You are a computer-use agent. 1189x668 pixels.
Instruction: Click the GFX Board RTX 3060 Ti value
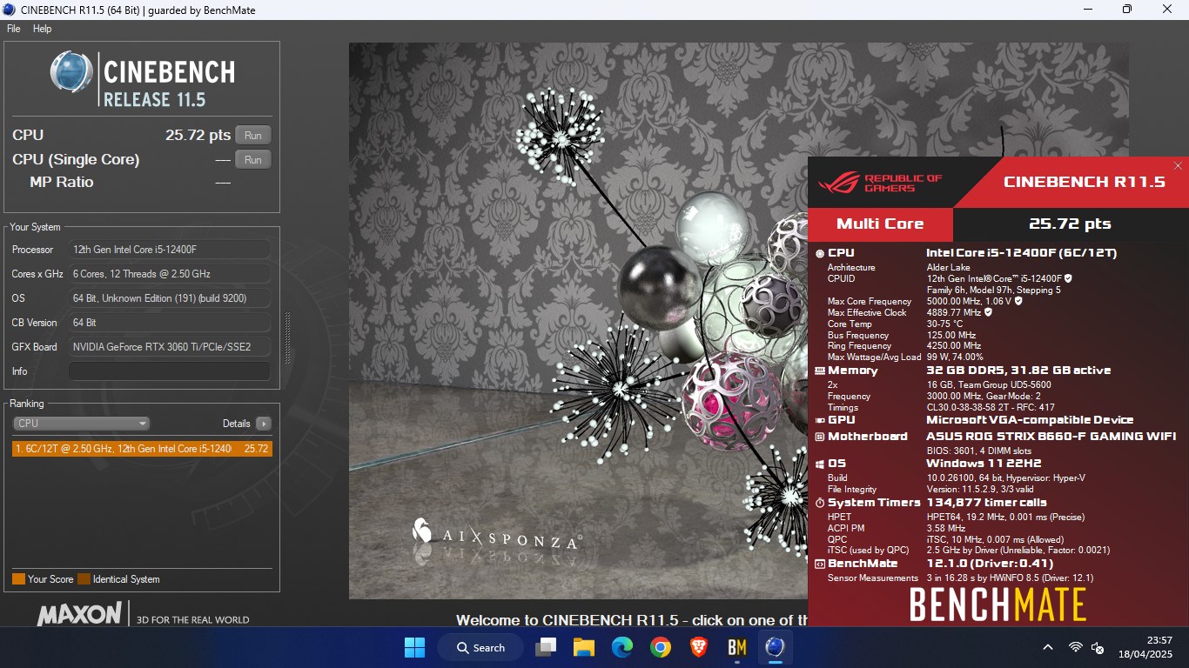[169, 347]
